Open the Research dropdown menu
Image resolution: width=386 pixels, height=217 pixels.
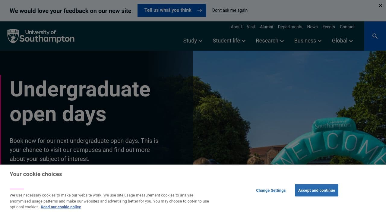[269, 41]
